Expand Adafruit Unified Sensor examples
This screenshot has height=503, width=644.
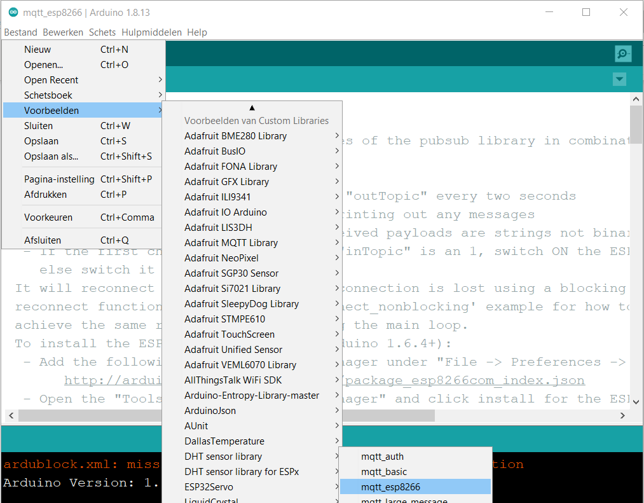252,349
